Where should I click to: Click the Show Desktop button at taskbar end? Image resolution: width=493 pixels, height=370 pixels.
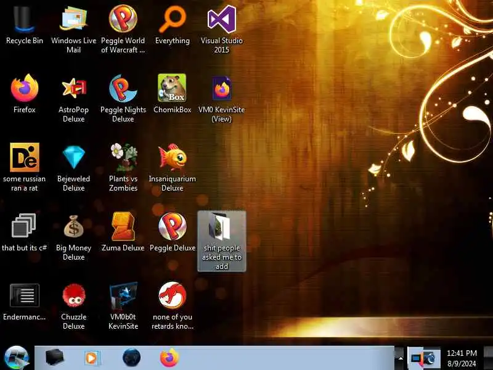[x=488, y=358]
